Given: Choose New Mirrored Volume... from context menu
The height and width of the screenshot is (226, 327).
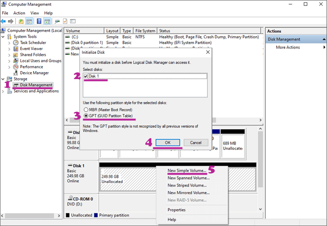Looking at the screenshot, I should point(189,193).
